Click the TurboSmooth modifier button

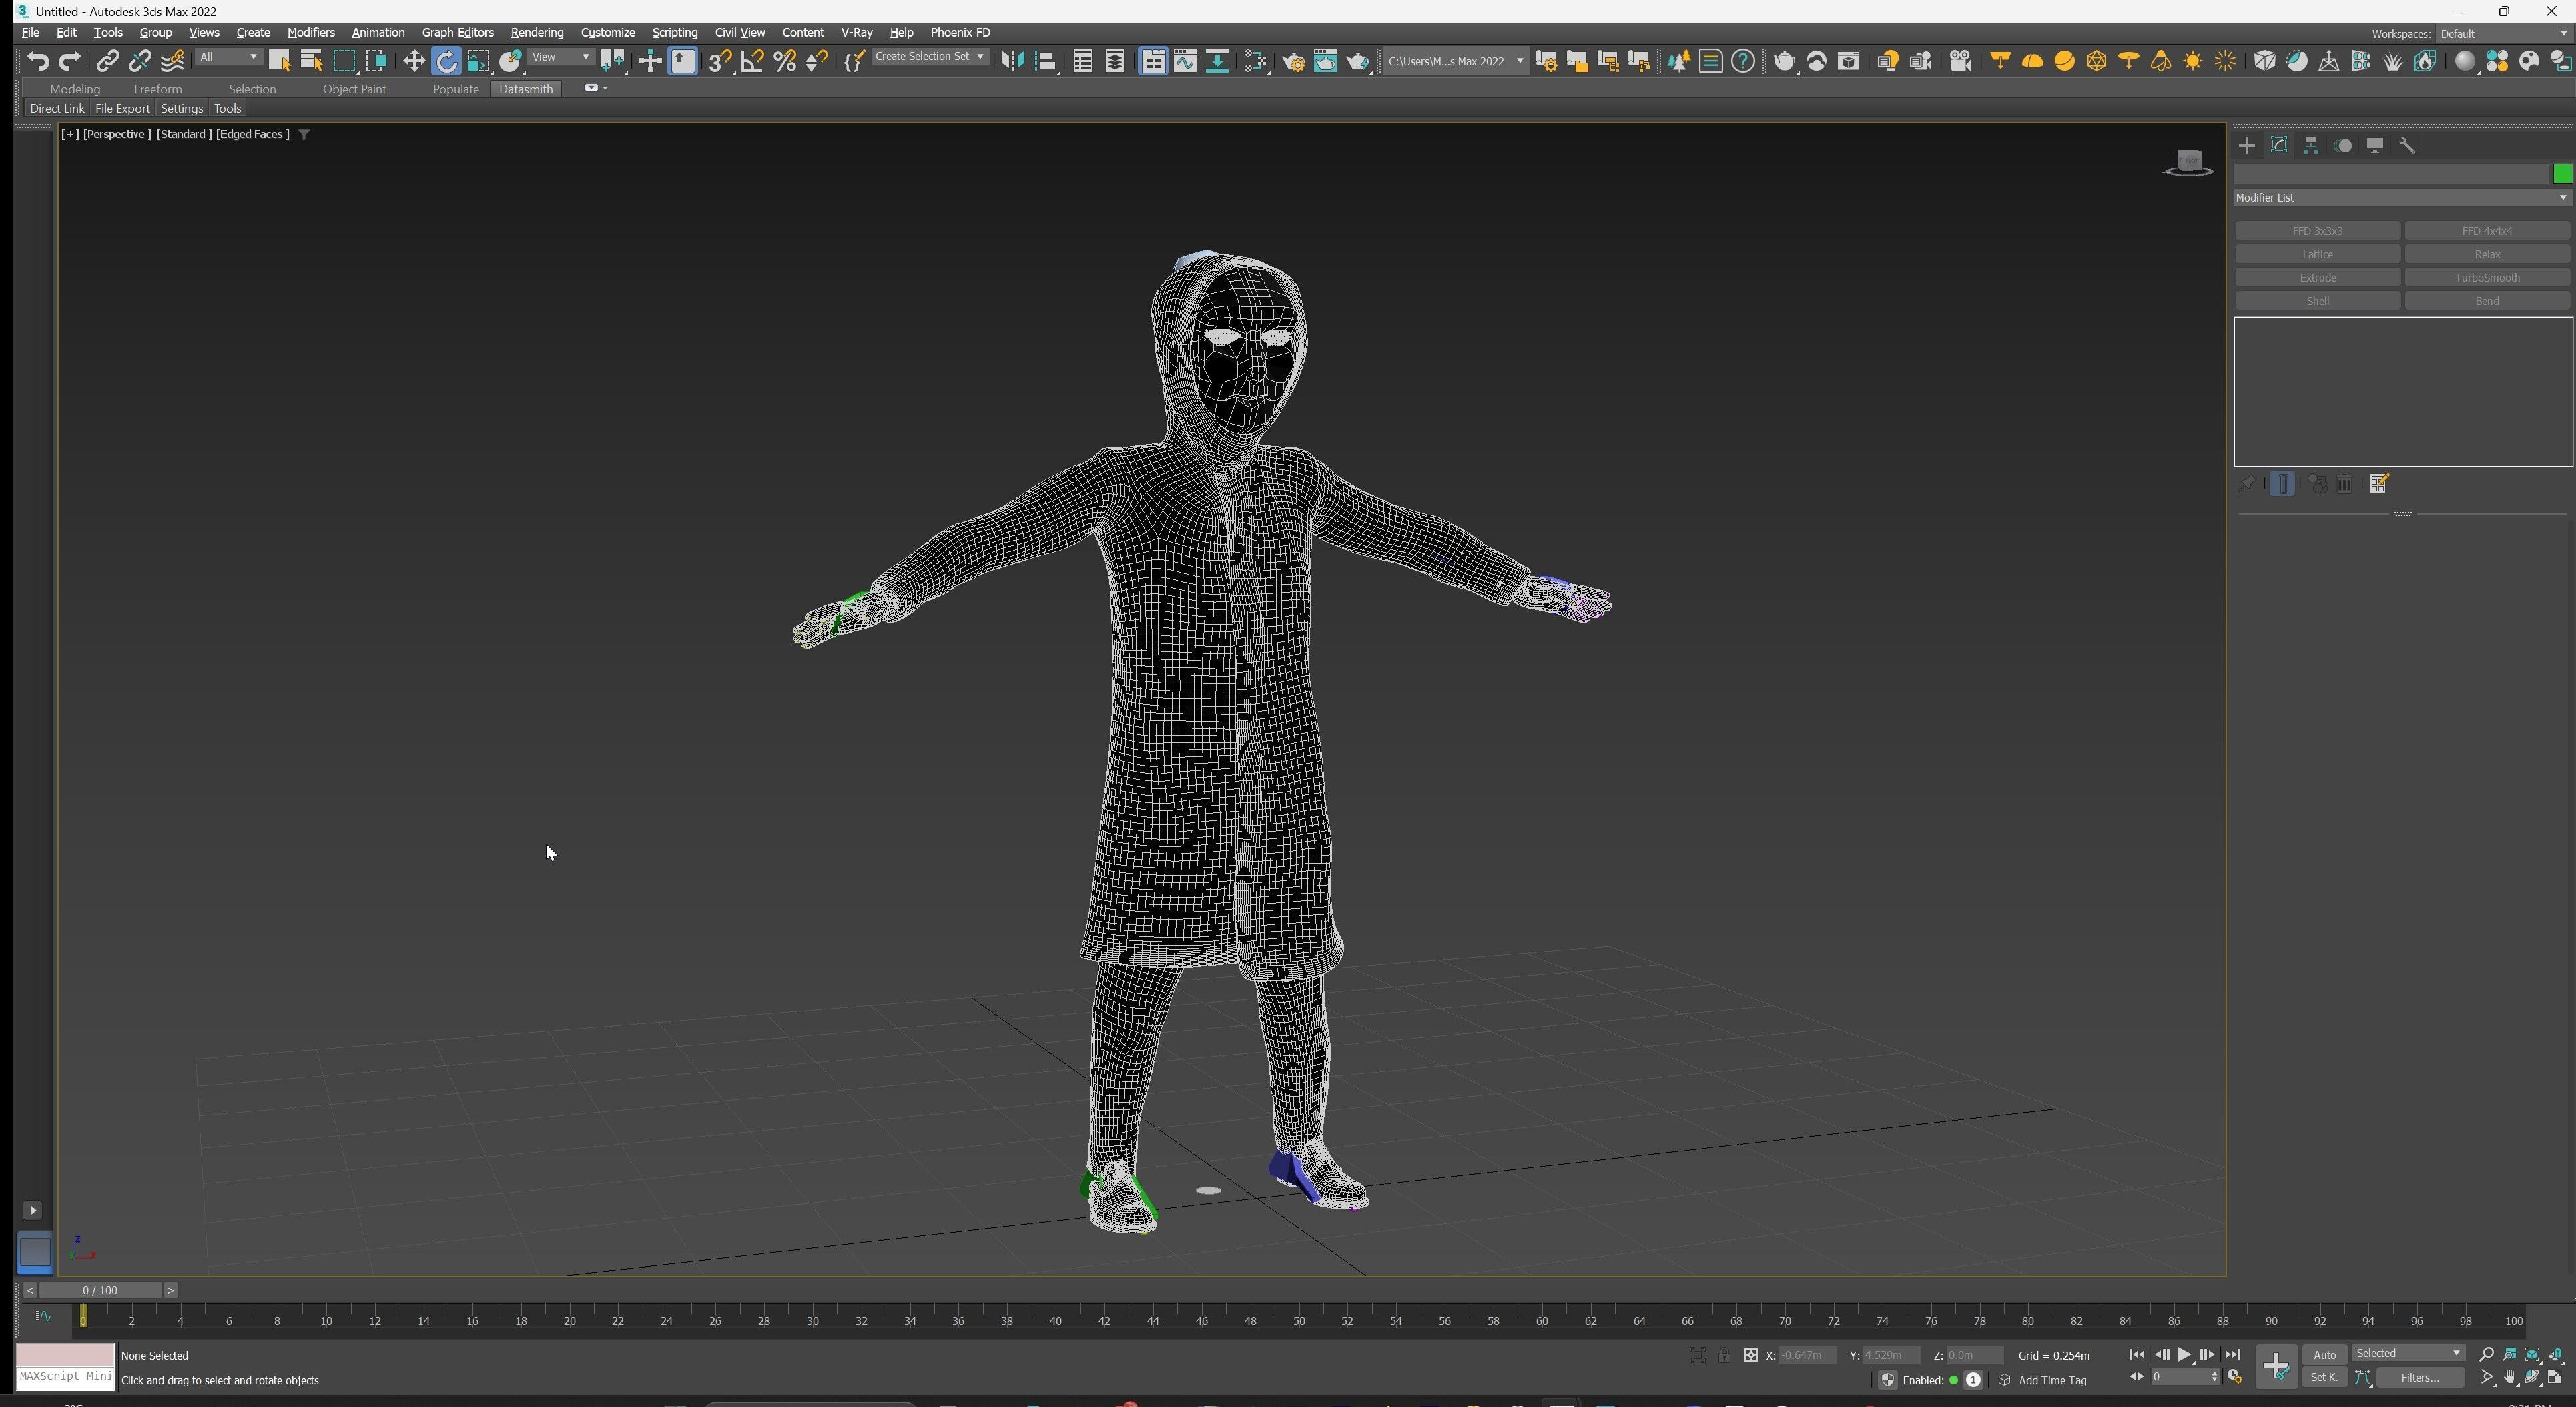tap(2486, 278)
